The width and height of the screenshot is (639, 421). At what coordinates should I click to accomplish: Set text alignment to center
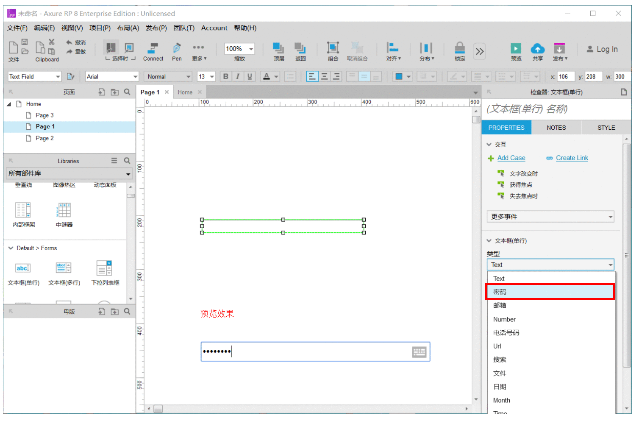[x=324, y=76]
